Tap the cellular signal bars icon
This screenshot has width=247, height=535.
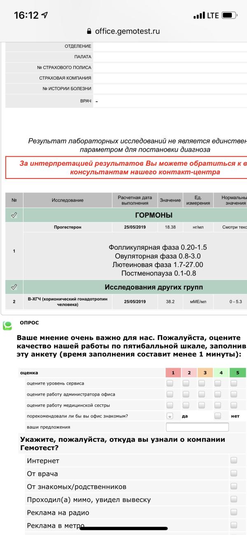[x=198, y=16]
